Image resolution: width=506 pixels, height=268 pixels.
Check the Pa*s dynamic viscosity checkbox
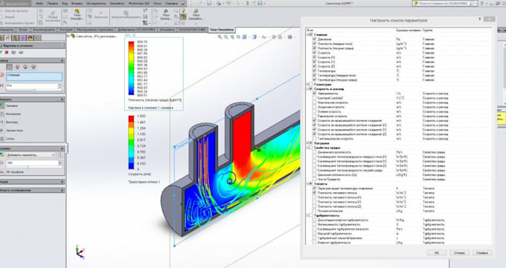[314, 152]
